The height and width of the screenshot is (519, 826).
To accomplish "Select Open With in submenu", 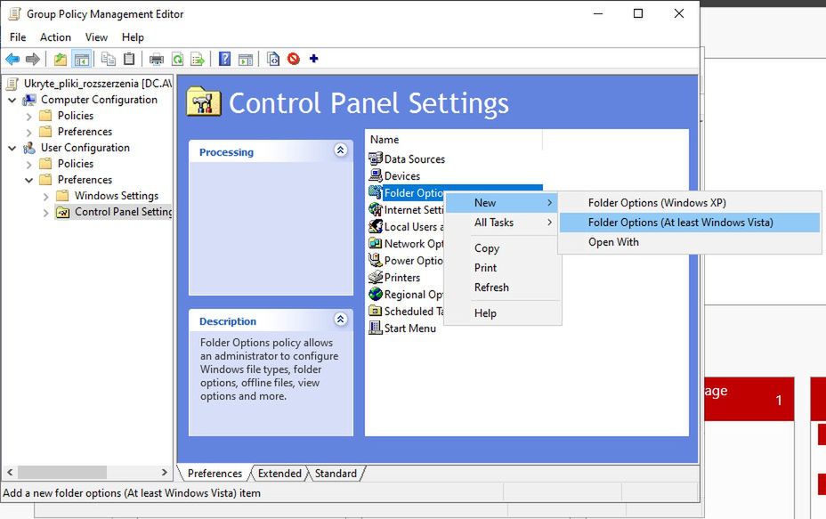I will (x=690, y=242).
